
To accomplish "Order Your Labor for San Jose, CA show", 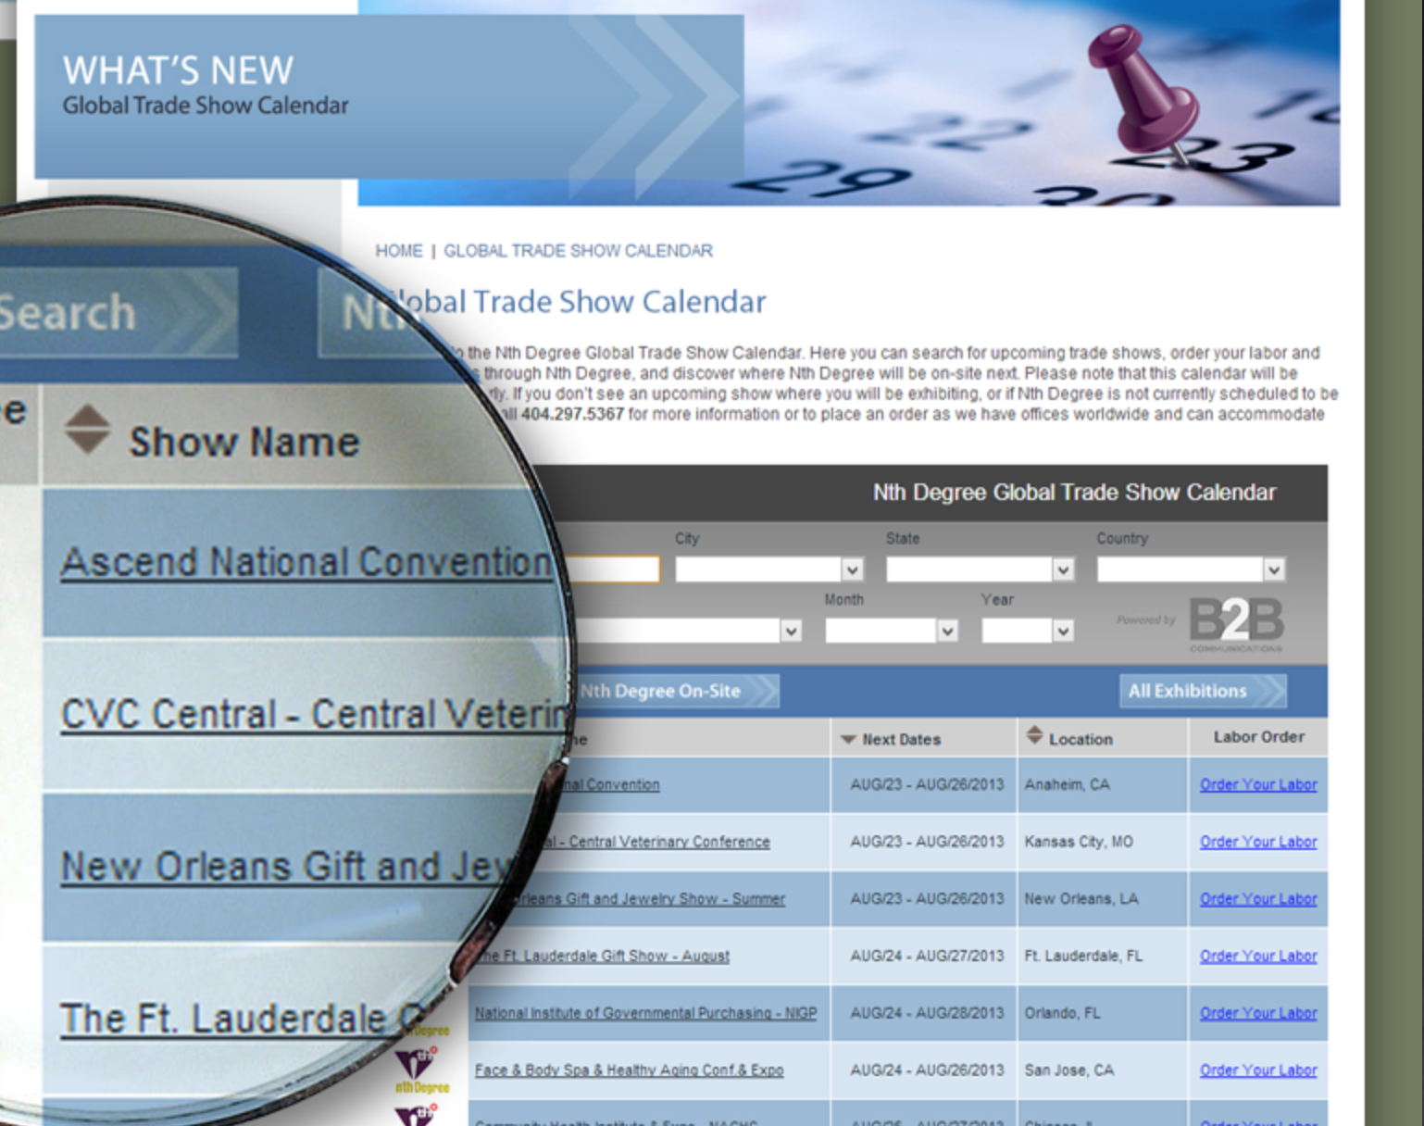I will [x=1258, y=1070].
